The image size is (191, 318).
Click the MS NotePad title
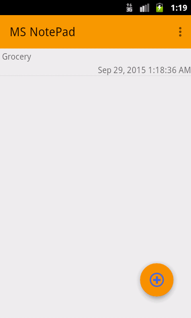(x=43, y=32)
